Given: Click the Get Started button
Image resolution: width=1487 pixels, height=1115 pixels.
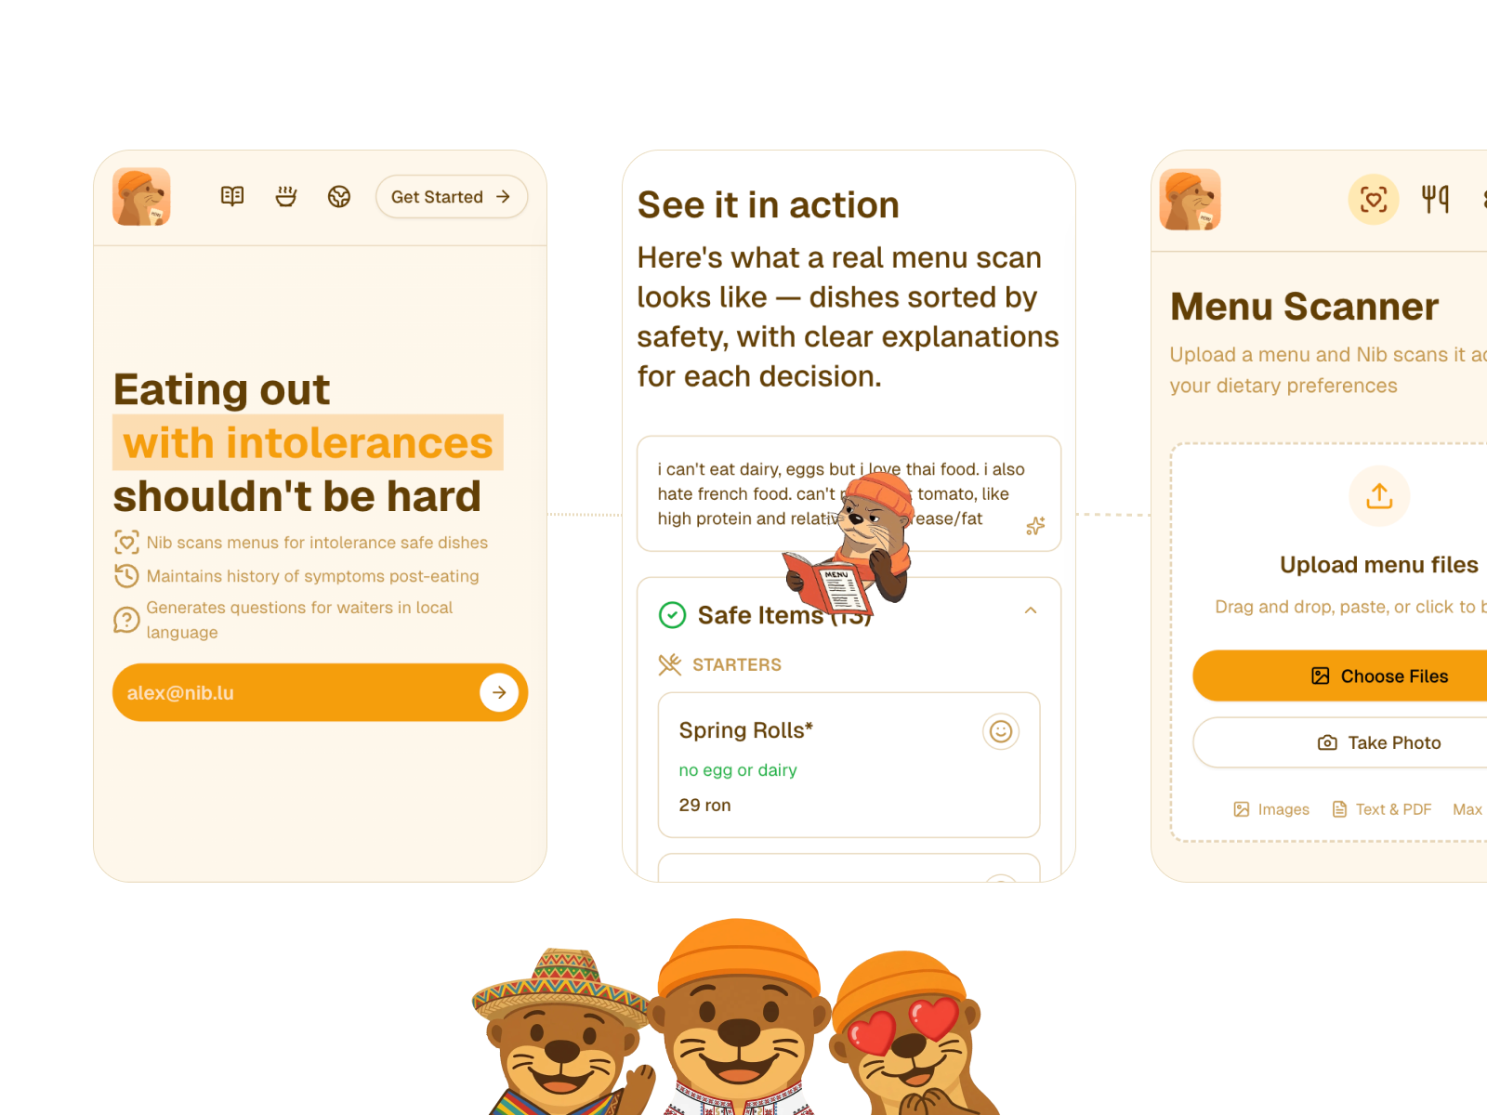Looking at the screenshot, I should click(452, 197).
